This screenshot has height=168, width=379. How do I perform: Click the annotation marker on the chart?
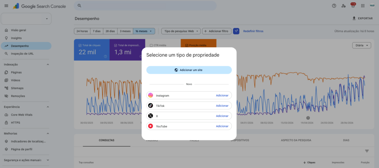tap(308, 118)
